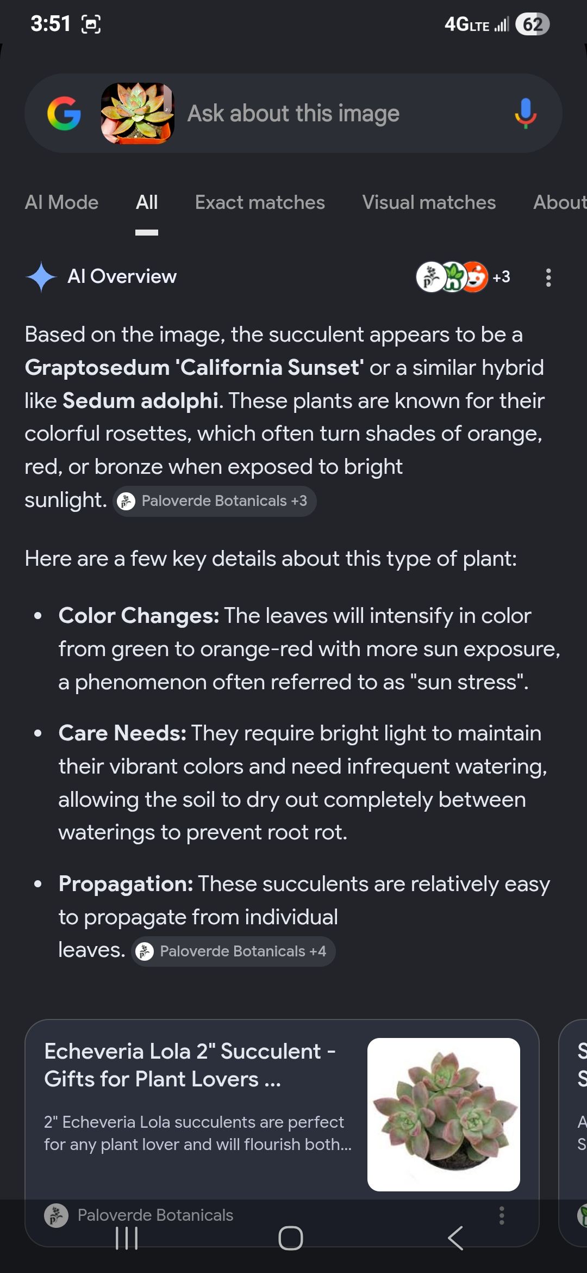The height and width of the screenshot is (1273, 587).
Task: Tap the Google logo icon
Action: pyautogui.click(x=64, y=114)
